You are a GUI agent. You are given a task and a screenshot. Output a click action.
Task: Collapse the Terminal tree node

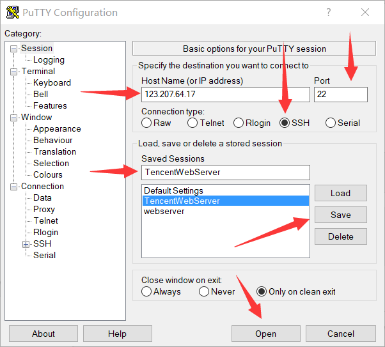tap(14, 72)
